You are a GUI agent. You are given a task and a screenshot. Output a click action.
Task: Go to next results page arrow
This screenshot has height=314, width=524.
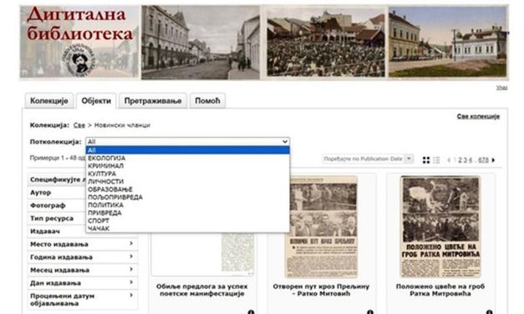pos(493,160)
